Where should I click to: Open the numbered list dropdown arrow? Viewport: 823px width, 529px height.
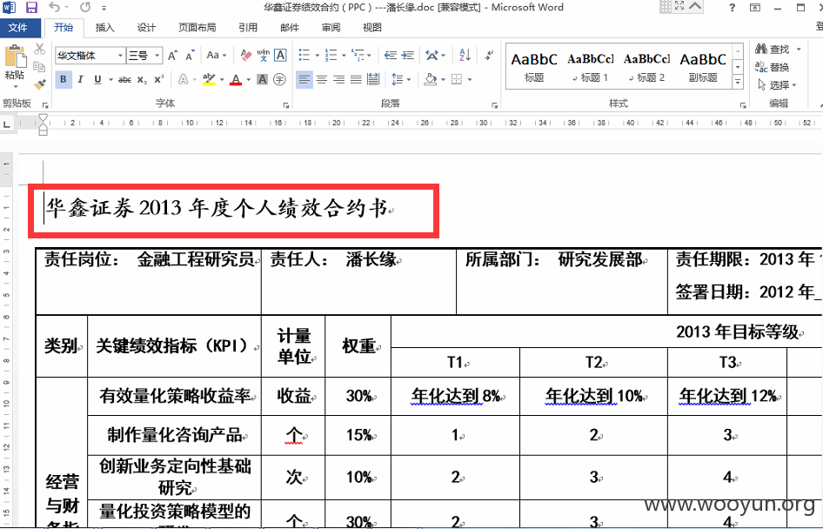coord(344,55)
